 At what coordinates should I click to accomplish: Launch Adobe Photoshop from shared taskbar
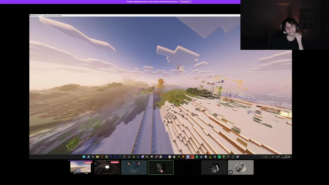(x=120, y=157)
